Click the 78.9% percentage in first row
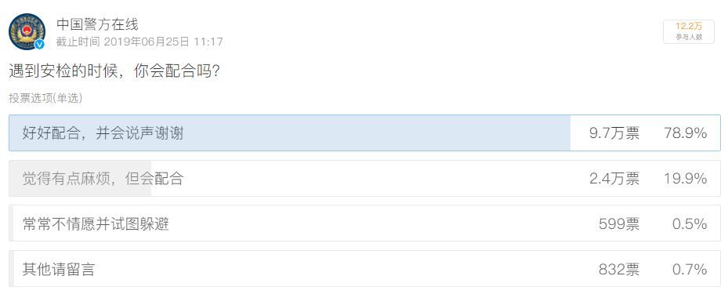 (x=685, y=133)
